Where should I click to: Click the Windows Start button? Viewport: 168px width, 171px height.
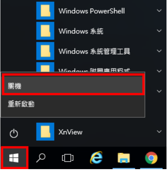click(14, 158)
